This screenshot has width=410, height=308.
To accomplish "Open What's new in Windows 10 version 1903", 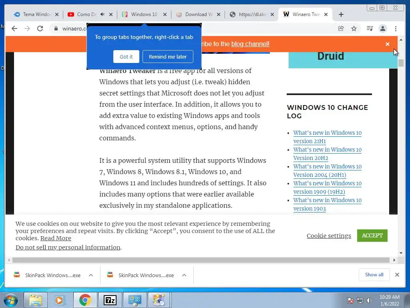I will click(x=328, y=204).
